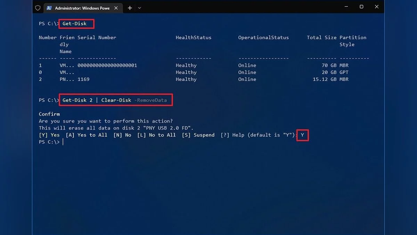Click serial number 00000000000000000001

[x=107, y=65]
